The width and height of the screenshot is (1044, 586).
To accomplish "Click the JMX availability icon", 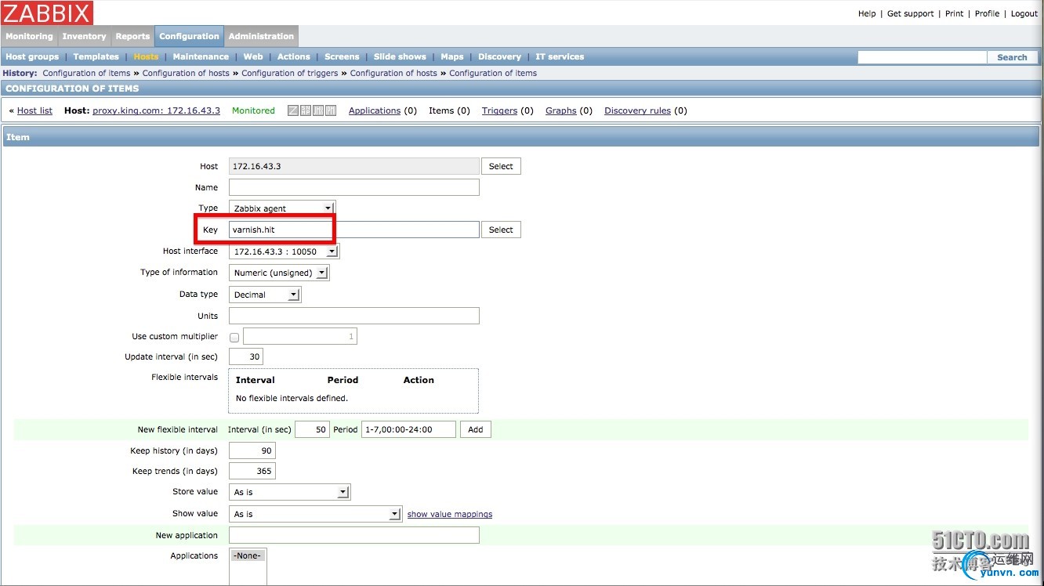I will click(318, 110).
